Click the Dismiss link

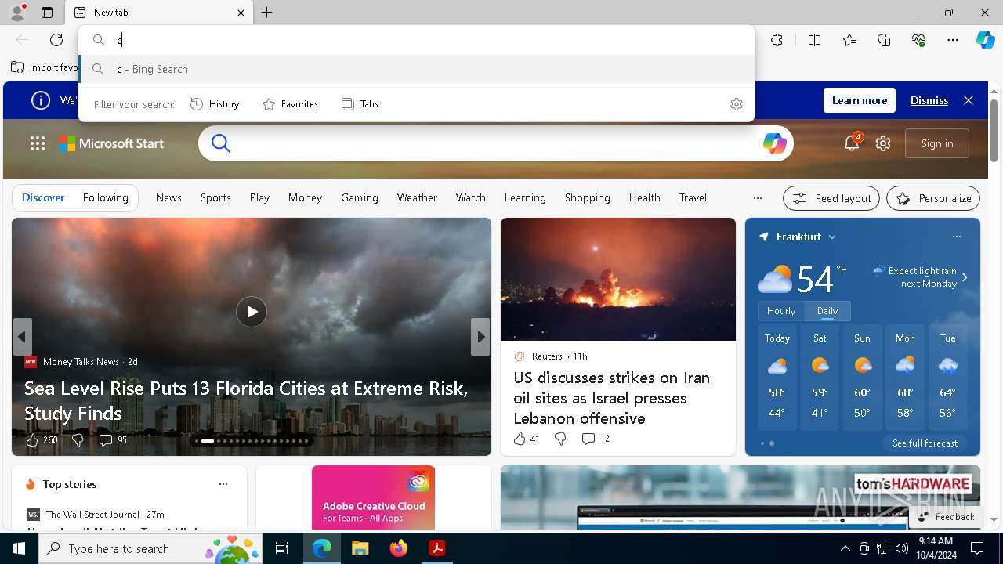point(929,100)
